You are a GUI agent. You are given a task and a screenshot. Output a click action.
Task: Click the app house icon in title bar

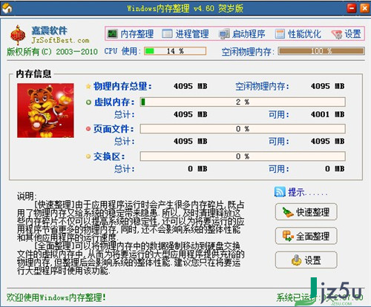(x=7, y=8)
